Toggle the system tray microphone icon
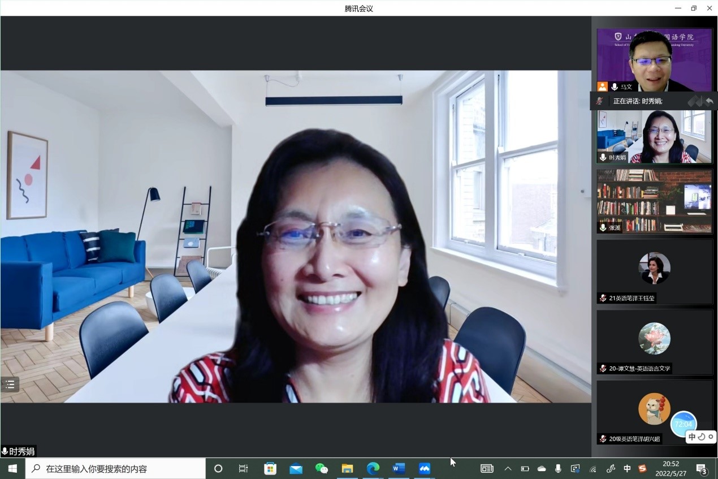This screenshot has width=718, height=479. [558, 468]
